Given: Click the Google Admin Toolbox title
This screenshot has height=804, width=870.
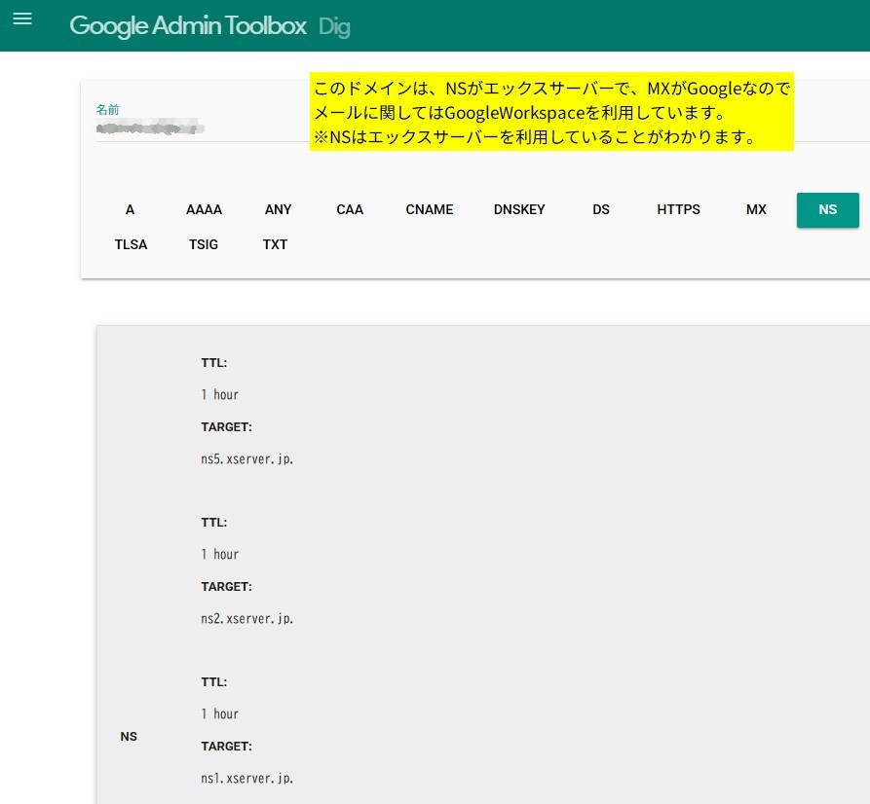Looking at the screenshot, I should (x=187, y=26).
